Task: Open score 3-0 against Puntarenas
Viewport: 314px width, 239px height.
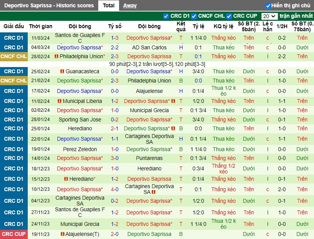Action: [x=114, y=158]
